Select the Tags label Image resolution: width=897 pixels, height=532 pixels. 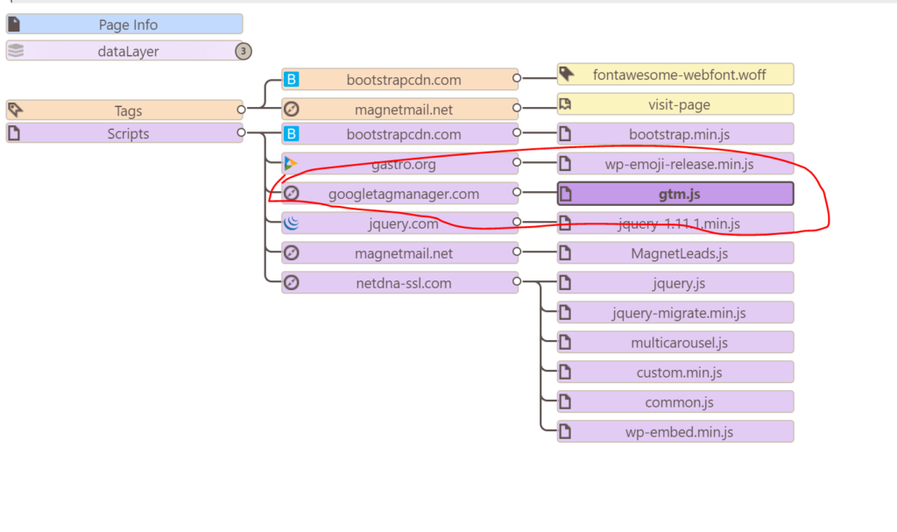point(128,110)
